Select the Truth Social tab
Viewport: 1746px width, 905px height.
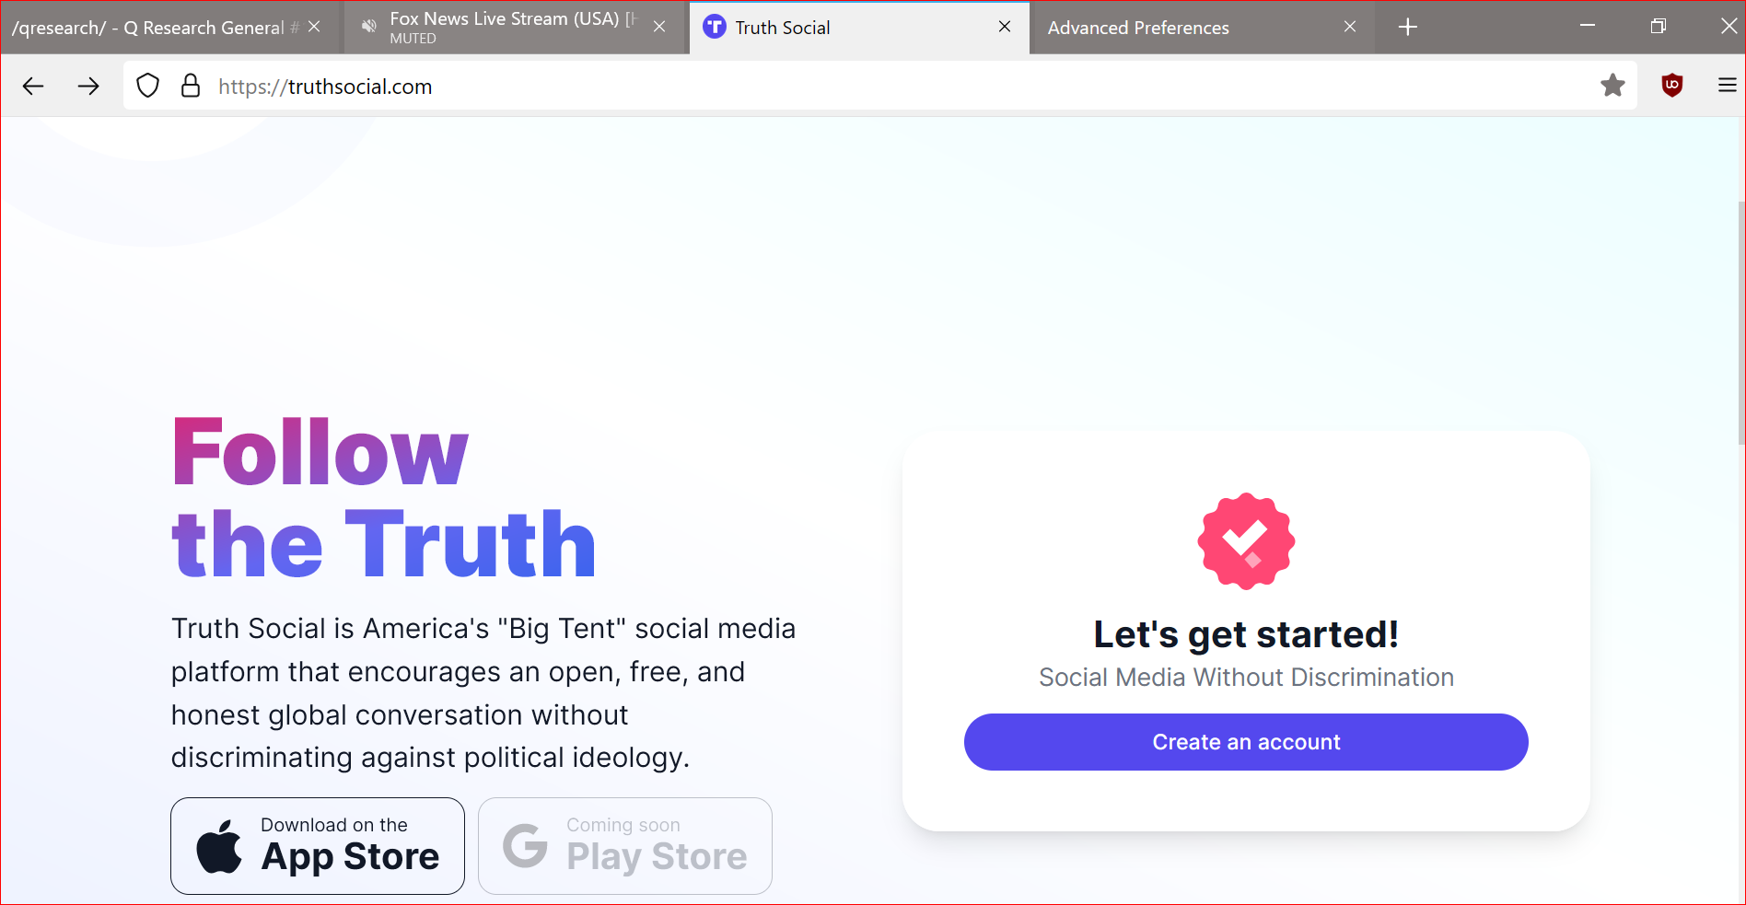(859, 28)
